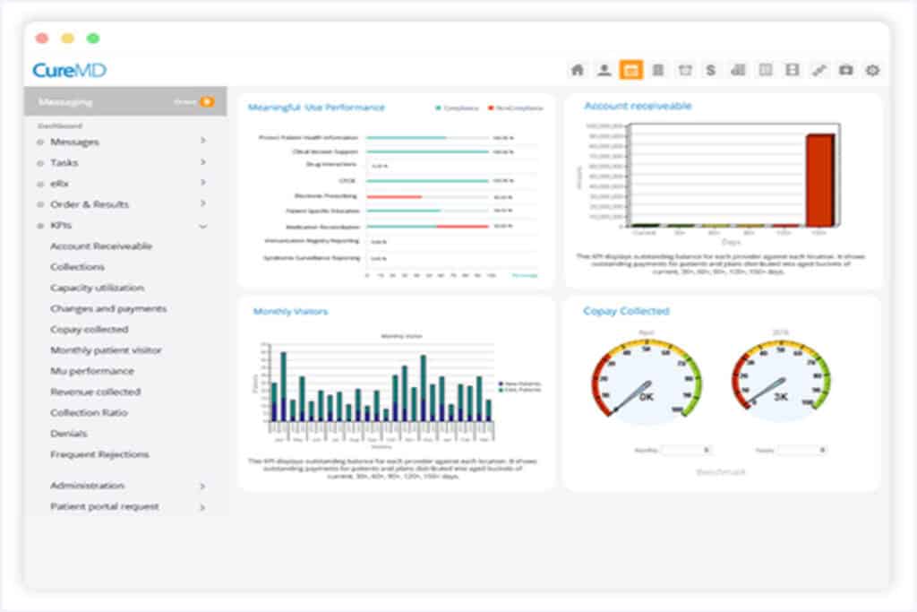Click the dollar sign billing icon
This screenshot has width=917, height=612.
click(711, 70)
